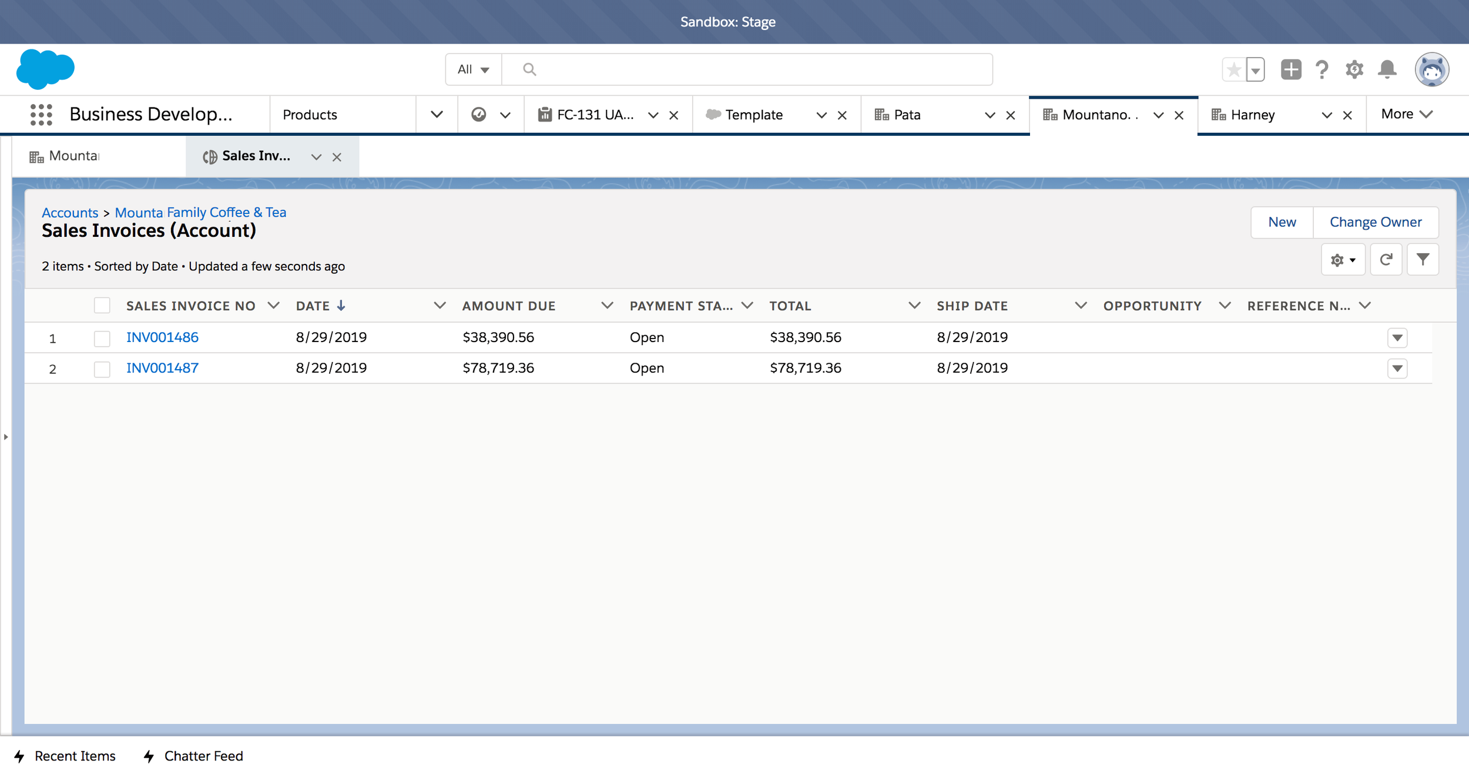Image resolution: width=1469 pixels, height=777 pixels.
Task: Open the help question mark icon
Action: [1322, 69]
